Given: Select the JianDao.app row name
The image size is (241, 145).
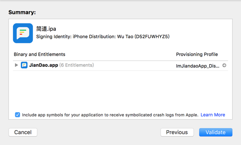Looking at the screenshot, I should pos(43,65).
